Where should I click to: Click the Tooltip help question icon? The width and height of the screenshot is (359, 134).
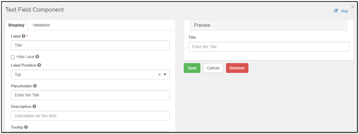click(26, 127)
